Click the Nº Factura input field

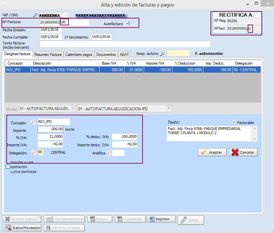64,23
